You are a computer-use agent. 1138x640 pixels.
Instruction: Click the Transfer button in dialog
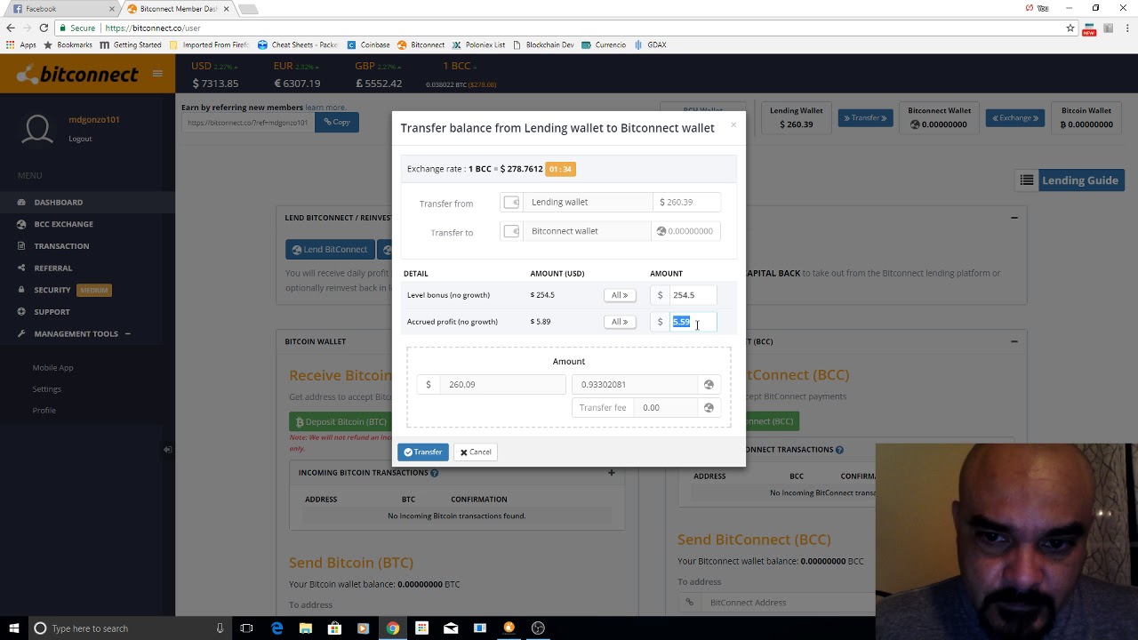[423, 452]
